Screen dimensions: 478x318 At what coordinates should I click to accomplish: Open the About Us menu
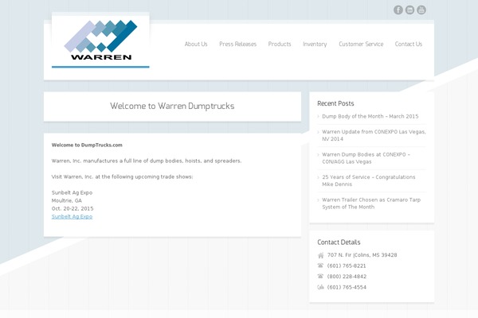click(x=196, y=45)
